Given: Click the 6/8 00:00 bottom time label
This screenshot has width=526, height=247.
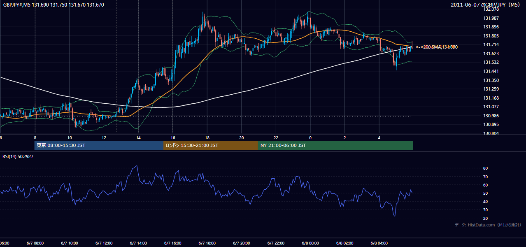Looking at the screenshot, I should (x=311, y=243).
